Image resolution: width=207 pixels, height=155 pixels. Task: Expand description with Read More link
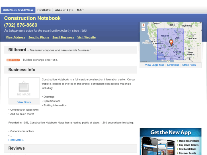[x=16, y=140]
